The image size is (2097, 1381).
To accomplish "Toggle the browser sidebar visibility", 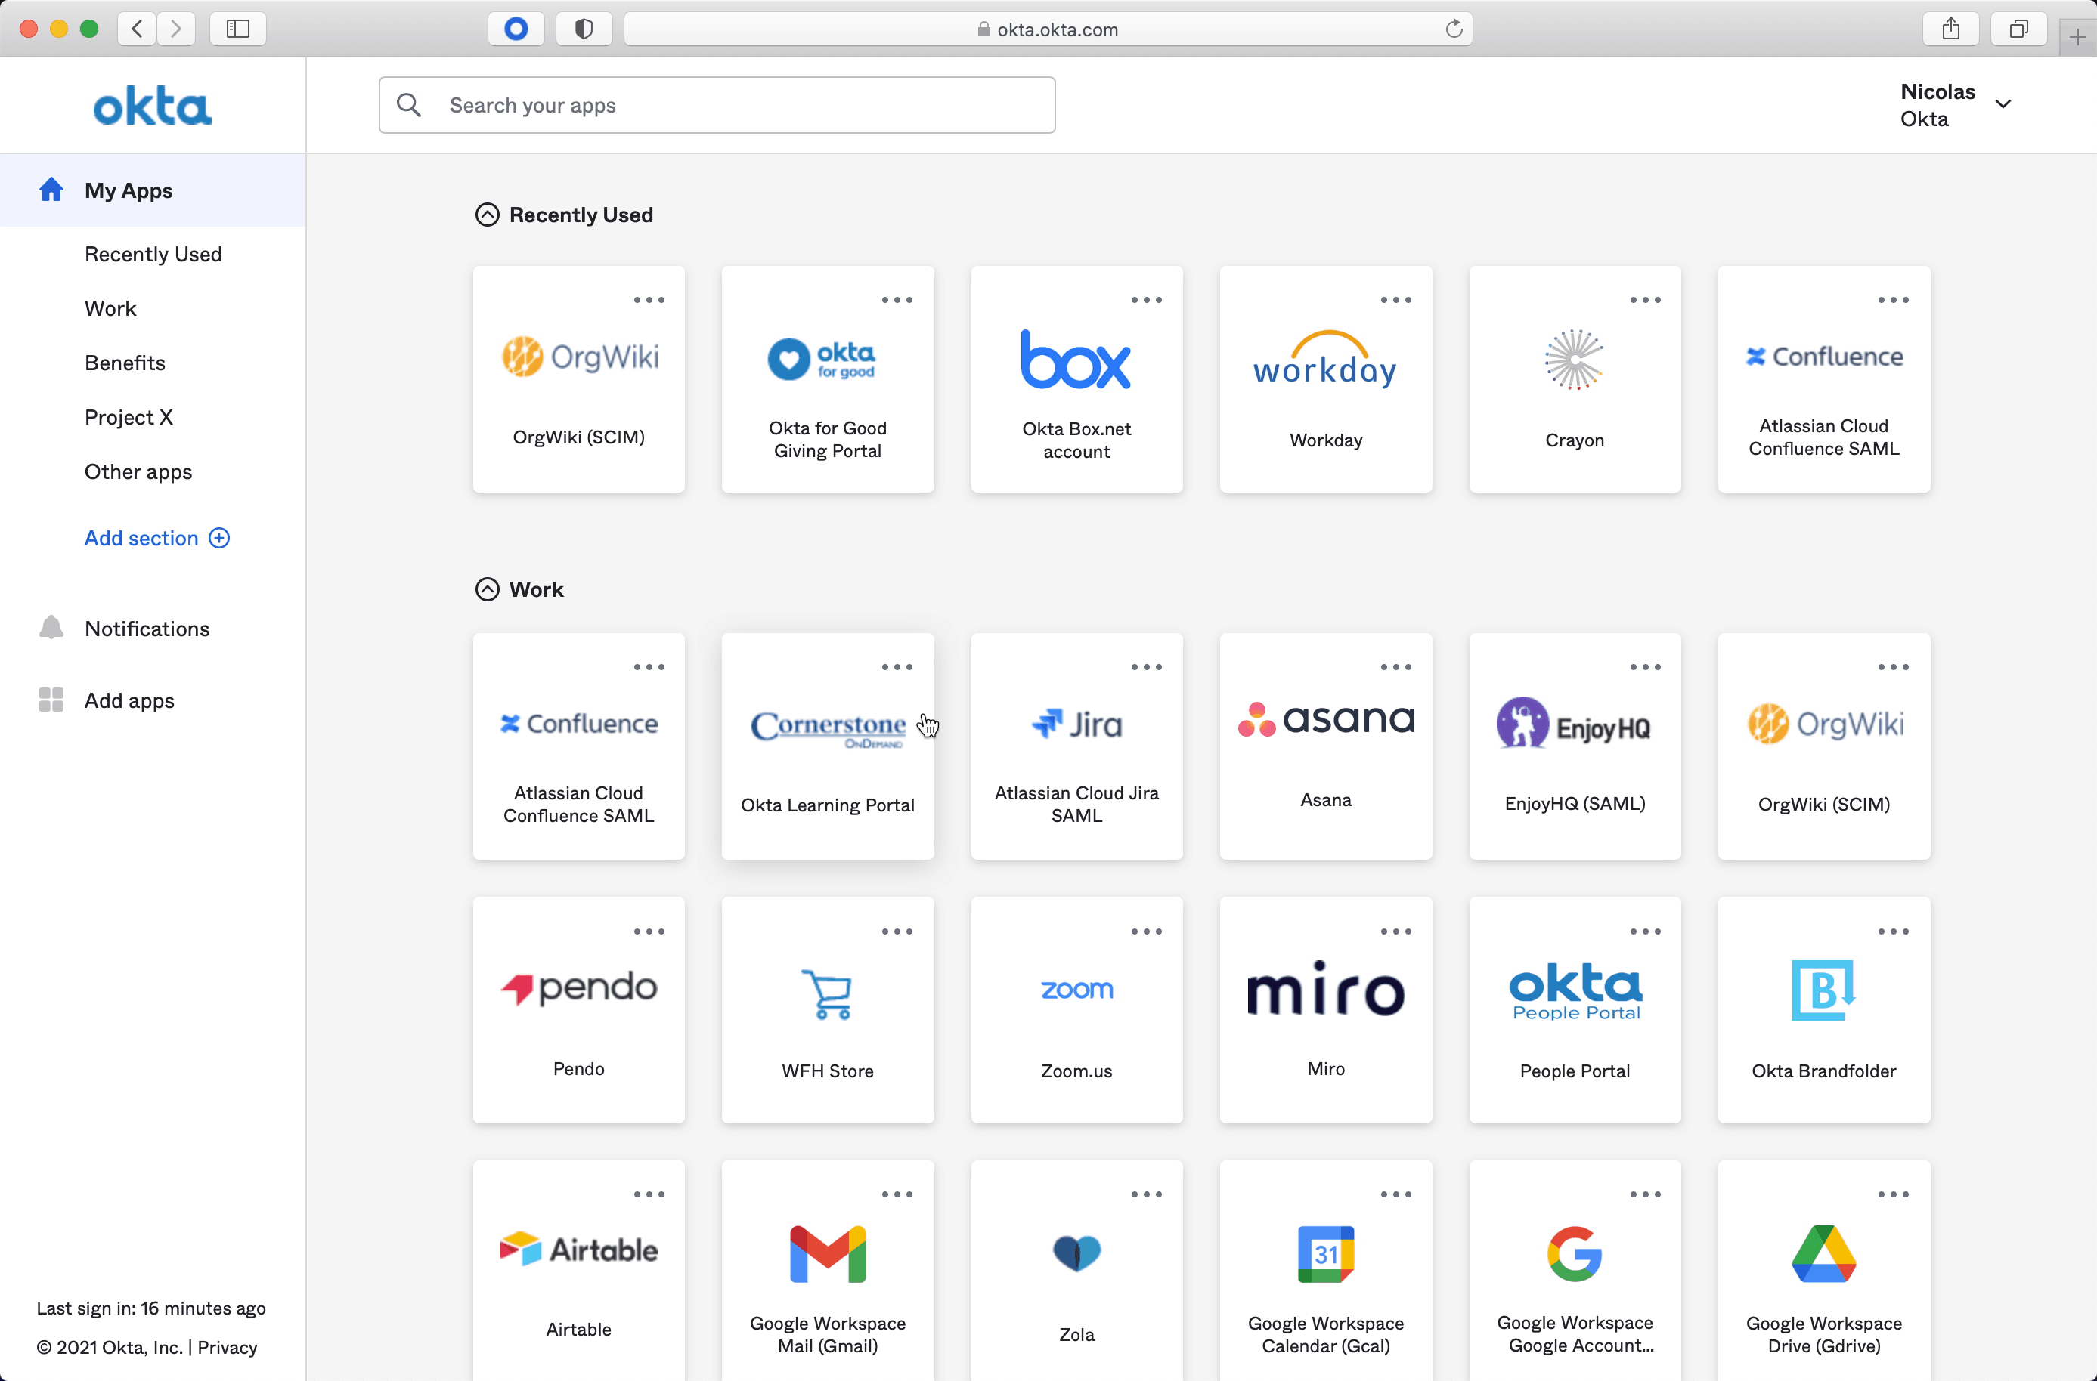I will [237, 28].
